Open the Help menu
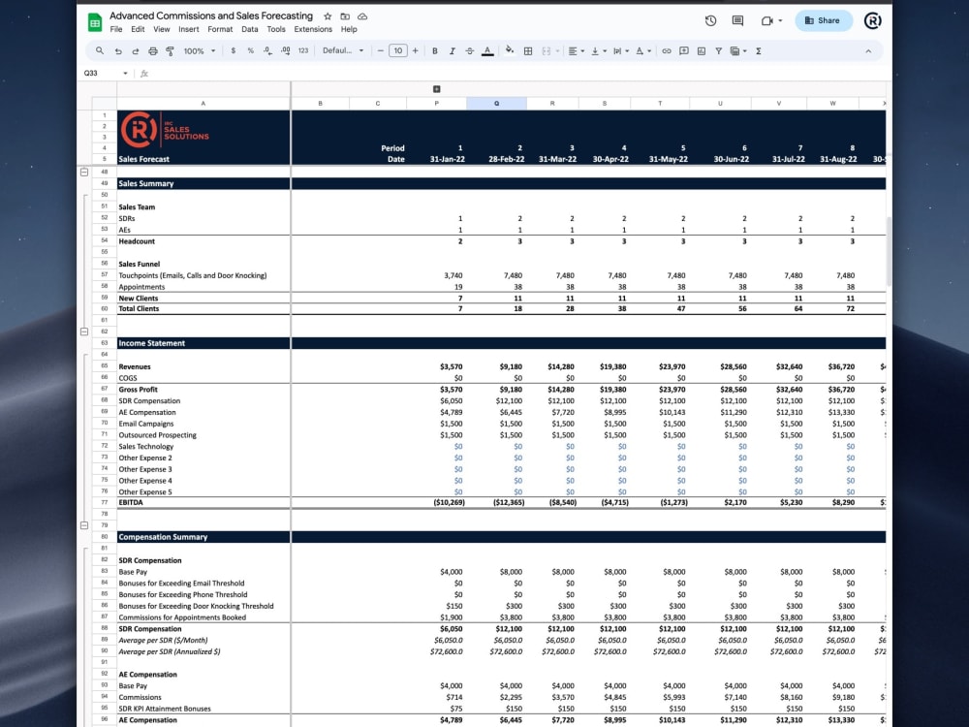 pyautogui.click(x=349, y=29)
